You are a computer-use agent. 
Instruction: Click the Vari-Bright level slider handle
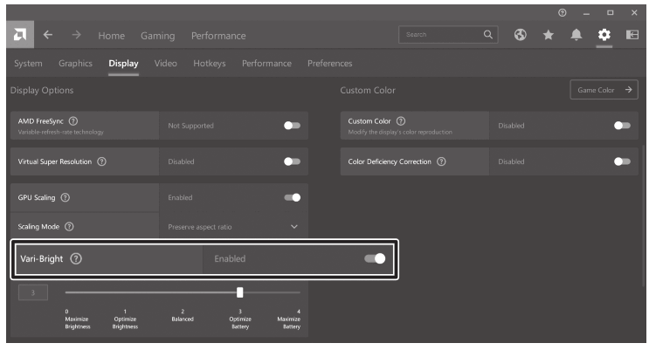pyautogui.click(x=240, y=292)
